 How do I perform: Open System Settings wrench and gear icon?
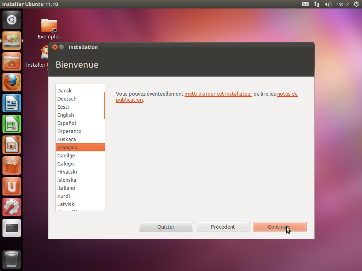pos(12,207)
